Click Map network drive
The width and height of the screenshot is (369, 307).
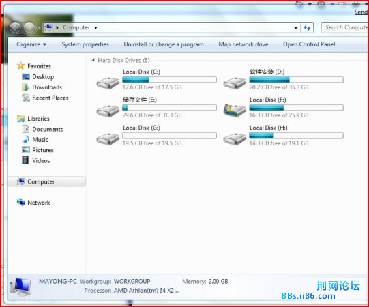click(243, 44)
